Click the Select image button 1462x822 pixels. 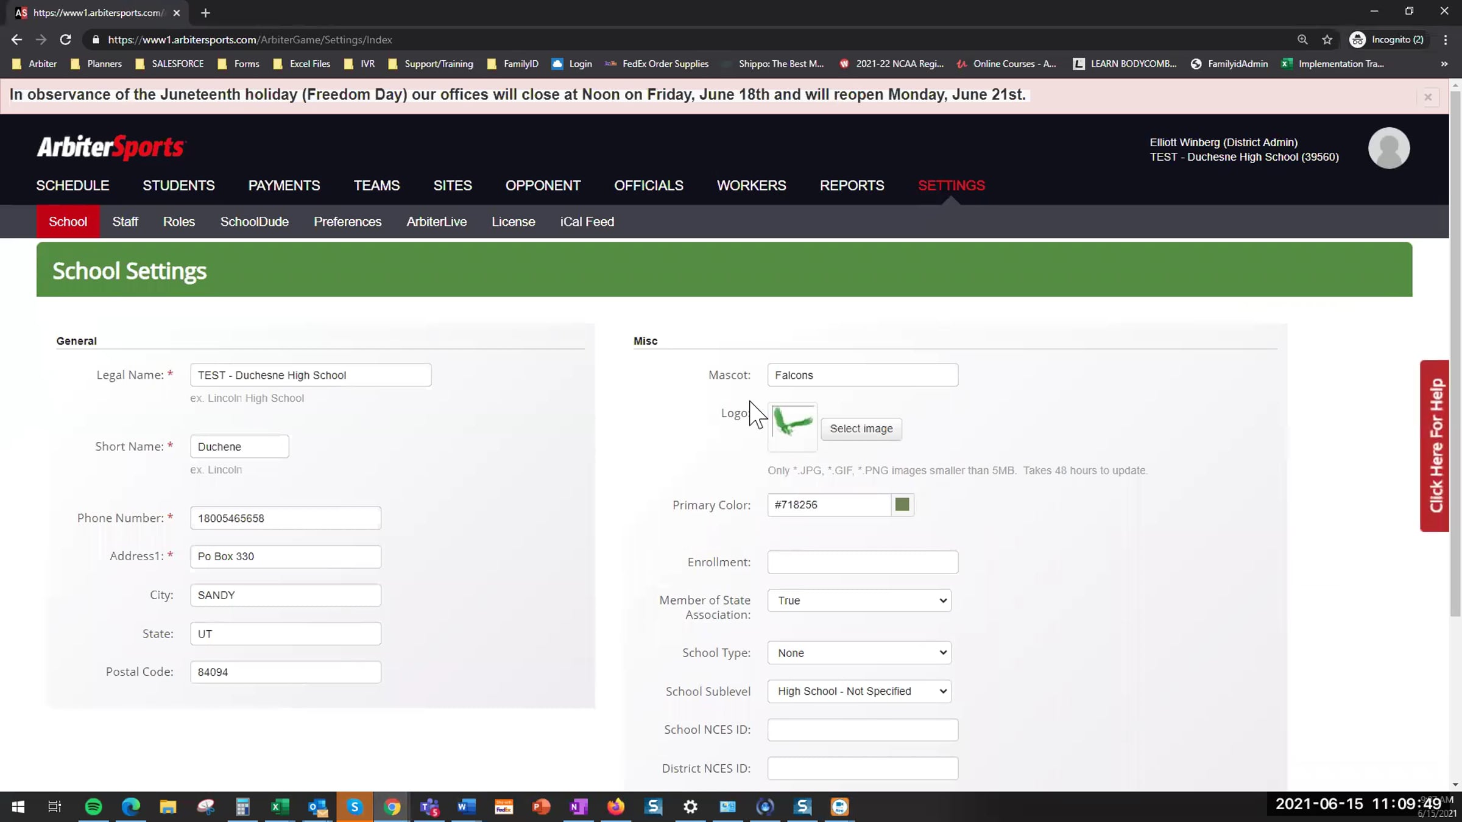[861, 429]
